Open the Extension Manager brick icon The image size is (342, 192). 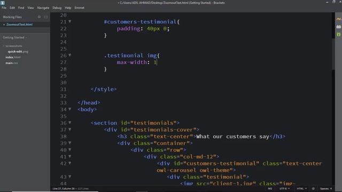pyautogui.click(x=338, y=27)
